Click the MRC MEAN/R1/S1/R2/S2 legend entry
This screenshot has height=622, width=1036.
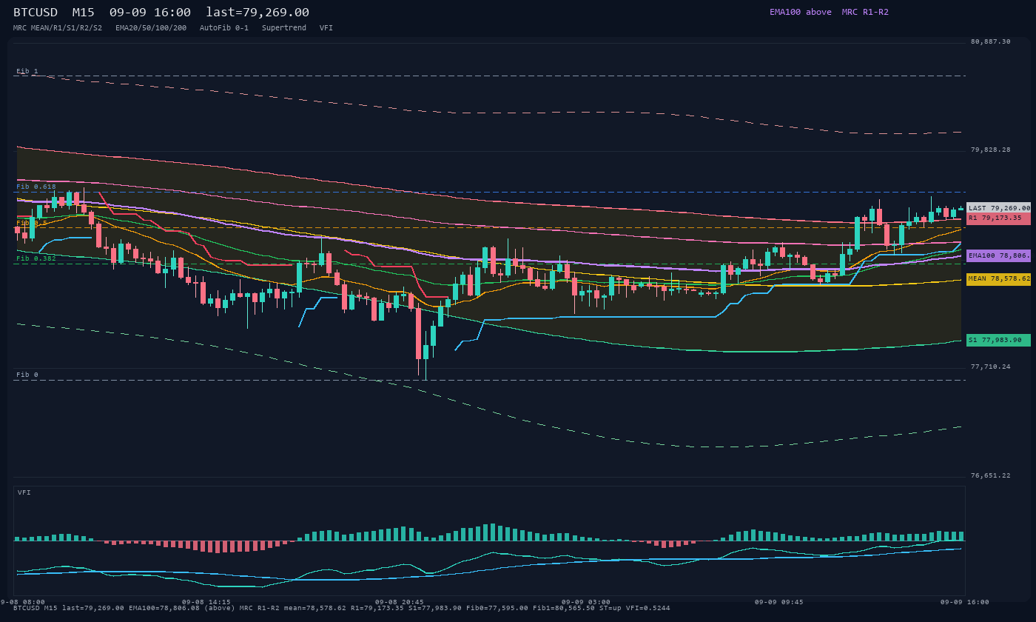(58, 27)
